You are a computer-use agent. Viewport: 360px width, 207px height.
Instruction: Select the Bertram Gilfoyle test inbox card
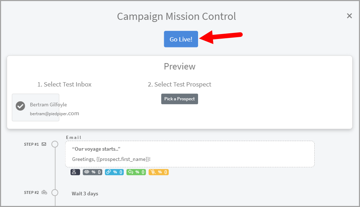tap(35, 107)
